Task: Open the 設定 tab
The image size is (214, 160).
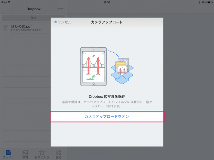Action: (59, 154)
